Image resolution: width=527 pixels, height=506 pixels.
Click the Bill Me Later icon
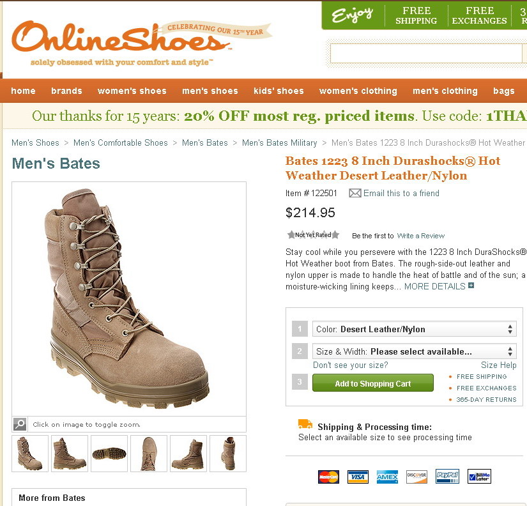(479, 477)
